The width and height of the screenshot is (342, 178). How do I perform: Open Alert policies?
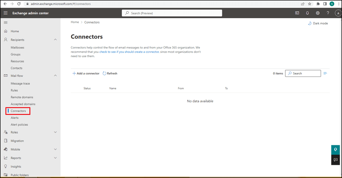click(x=19, y=125)
